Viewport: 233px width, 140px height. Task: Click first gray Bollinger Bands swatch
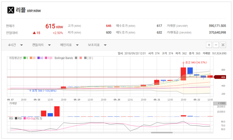pos(76,58)
